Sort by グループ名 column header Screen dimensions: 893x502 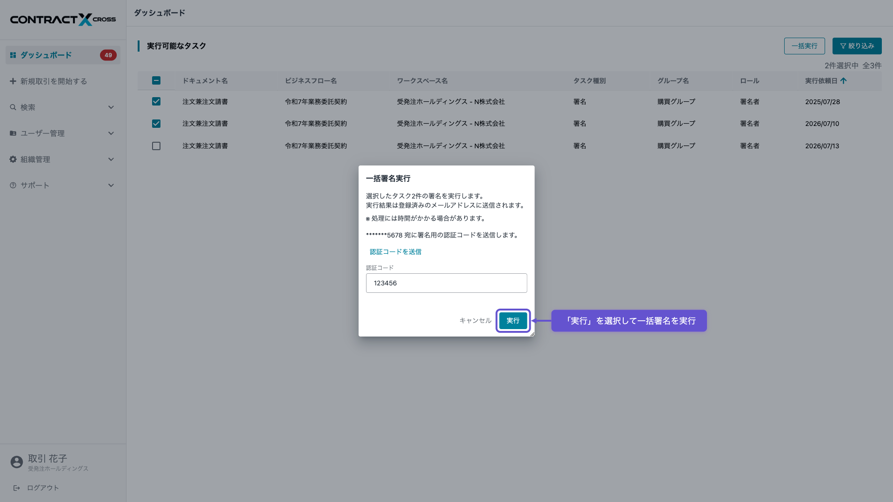(x=673, y=80)
